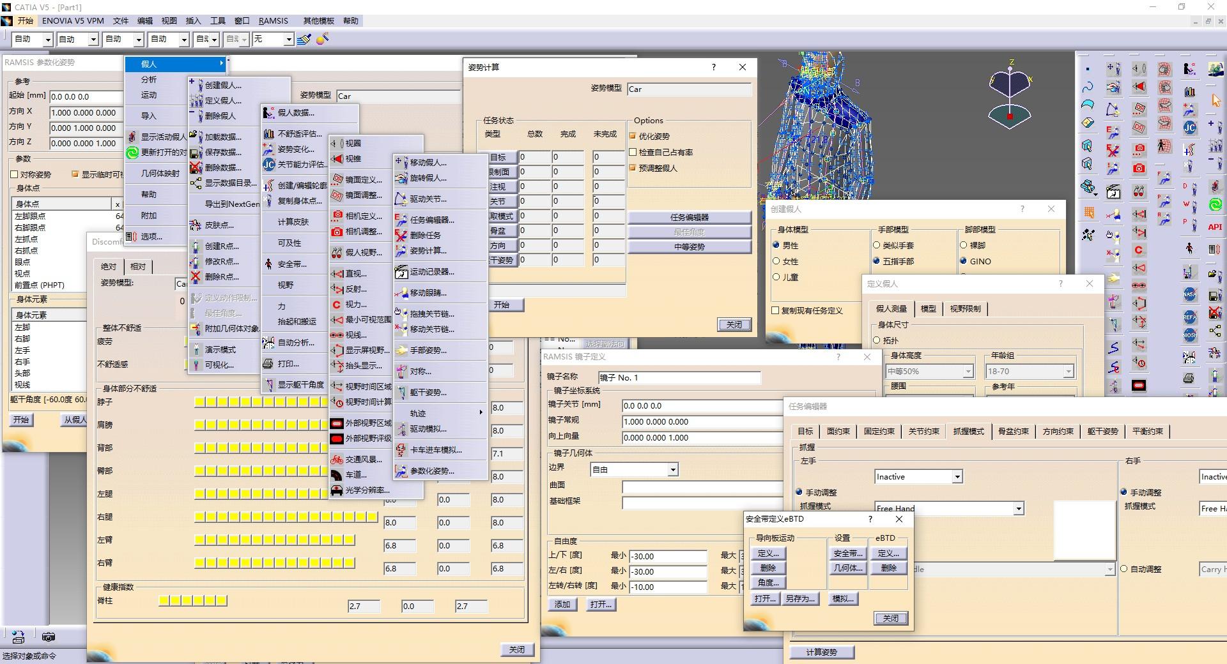
Task: Switch to the 关节约束 tab
Action: 923,432
